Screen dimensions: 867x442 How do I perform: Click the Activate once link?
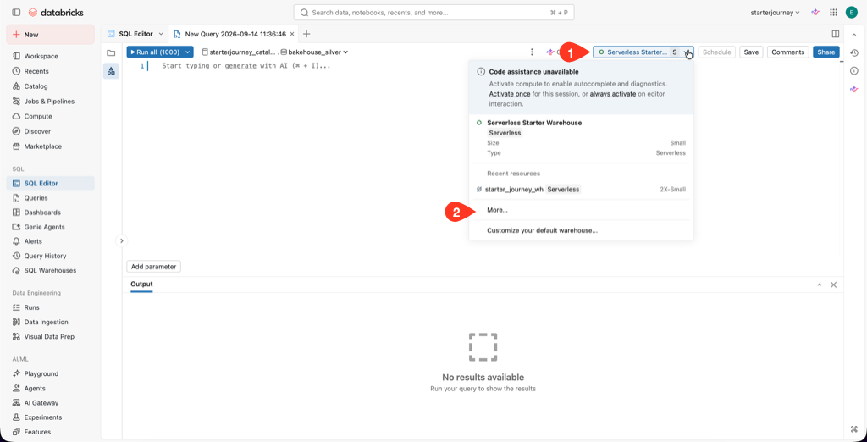(x=509, y=94)
